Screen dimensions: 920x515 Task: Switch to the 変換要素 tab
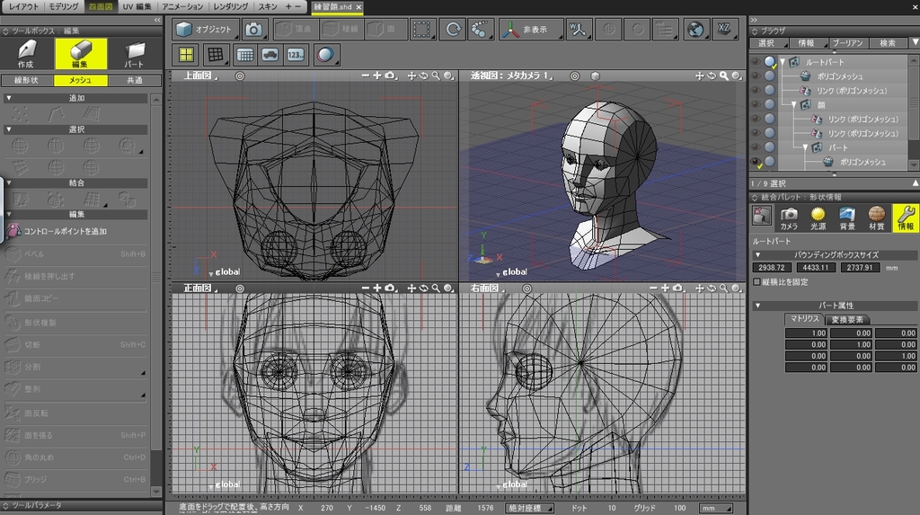(847, 319)
